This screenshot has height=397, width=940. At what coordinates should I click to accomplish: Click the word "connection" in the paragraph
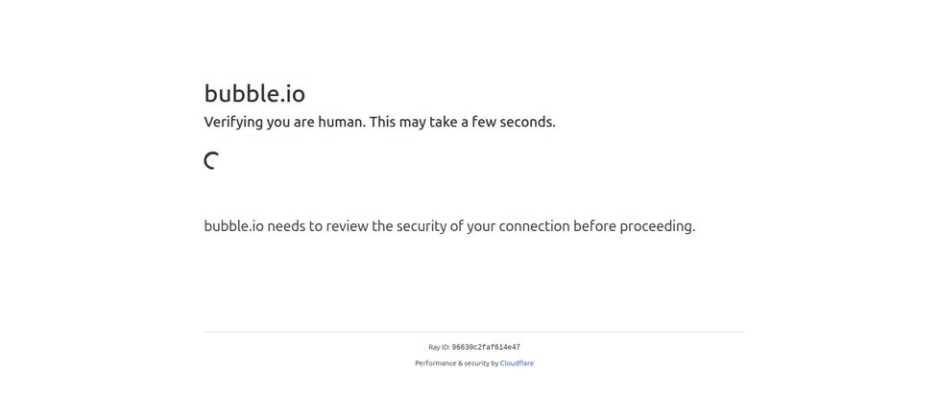coord(534,227)
